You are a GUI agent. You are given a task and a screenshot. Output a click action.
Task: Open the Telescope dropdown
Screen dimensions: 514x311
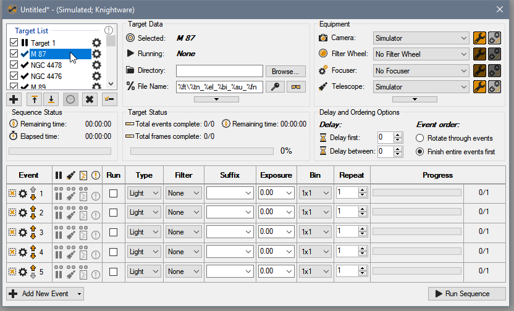(421, 87)
